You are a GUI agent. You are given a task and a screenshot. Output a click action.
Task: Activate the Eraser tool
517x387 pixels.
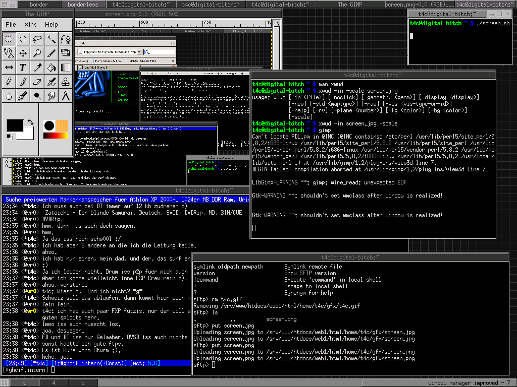tap(37, 82)
